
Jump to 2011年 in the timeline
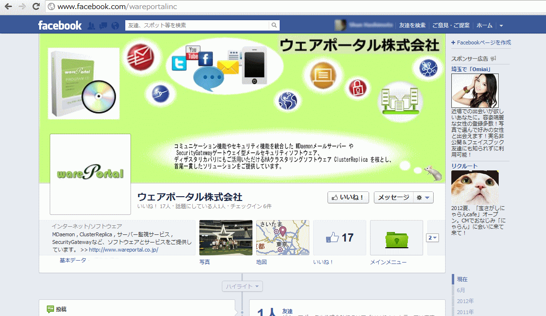tap(465, 312)
